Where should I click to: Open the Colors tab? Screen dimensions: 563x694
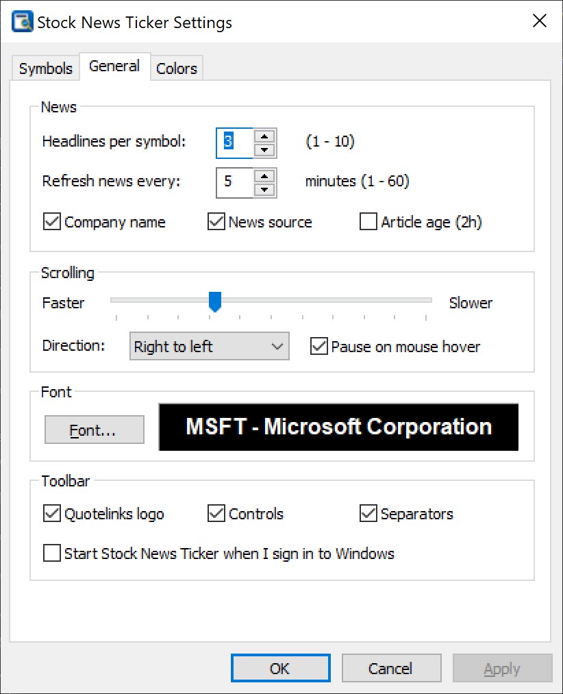(176, 68)
